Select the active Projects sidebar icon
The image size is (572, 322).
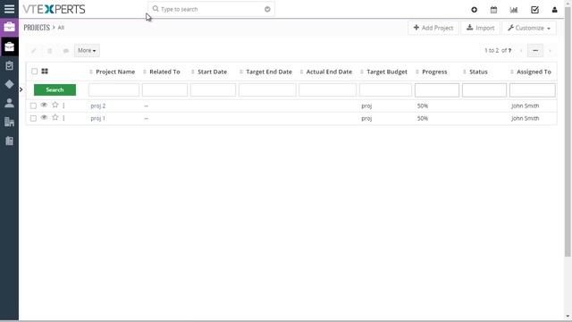(9, 47)
